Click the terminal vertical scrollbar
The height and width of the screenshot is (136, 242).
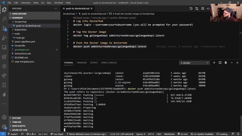pos(241,124)
